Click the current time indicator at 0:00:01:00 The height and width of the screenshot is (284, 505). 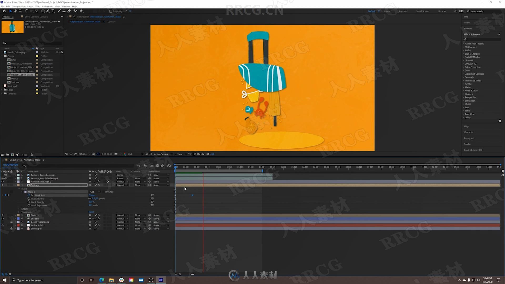pos(197,168)
